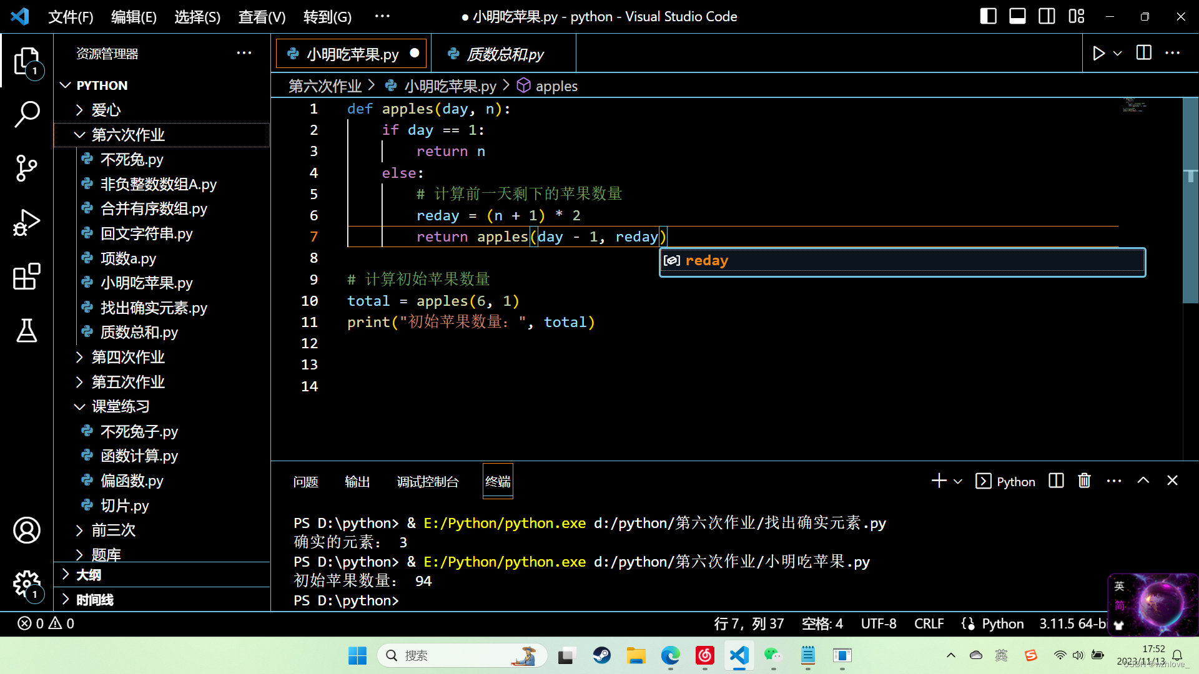Accept the reday autocomplete suggestion
The width and height of the screenshot is (1199, 674).
[902, 261]
